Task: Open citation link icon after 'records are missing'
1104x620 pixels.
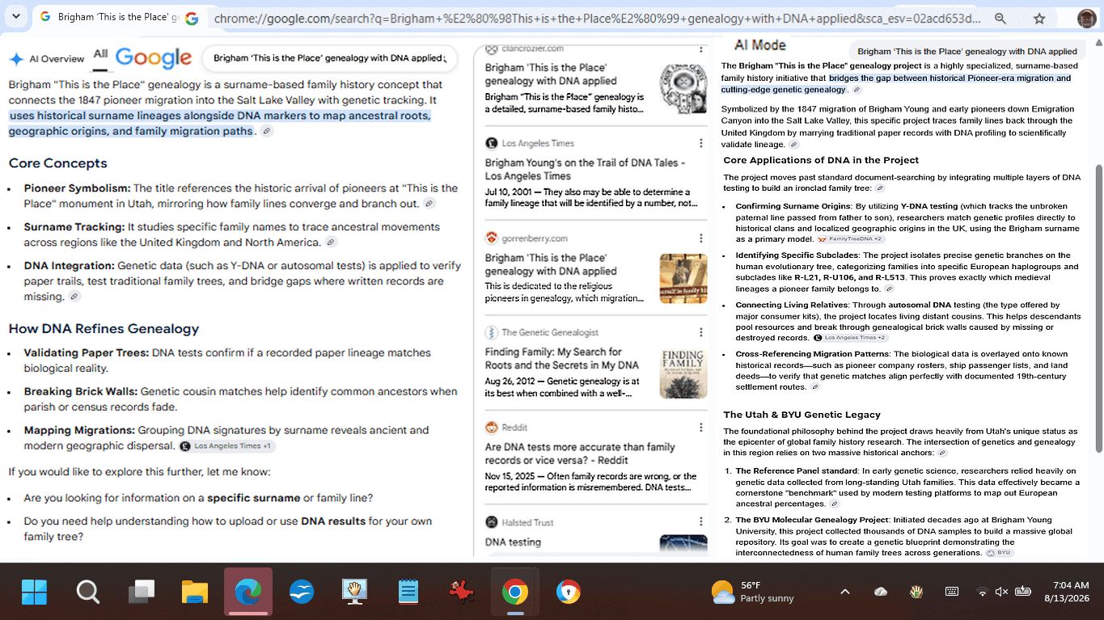Action: pyautogui.click(x=74, y=297)
